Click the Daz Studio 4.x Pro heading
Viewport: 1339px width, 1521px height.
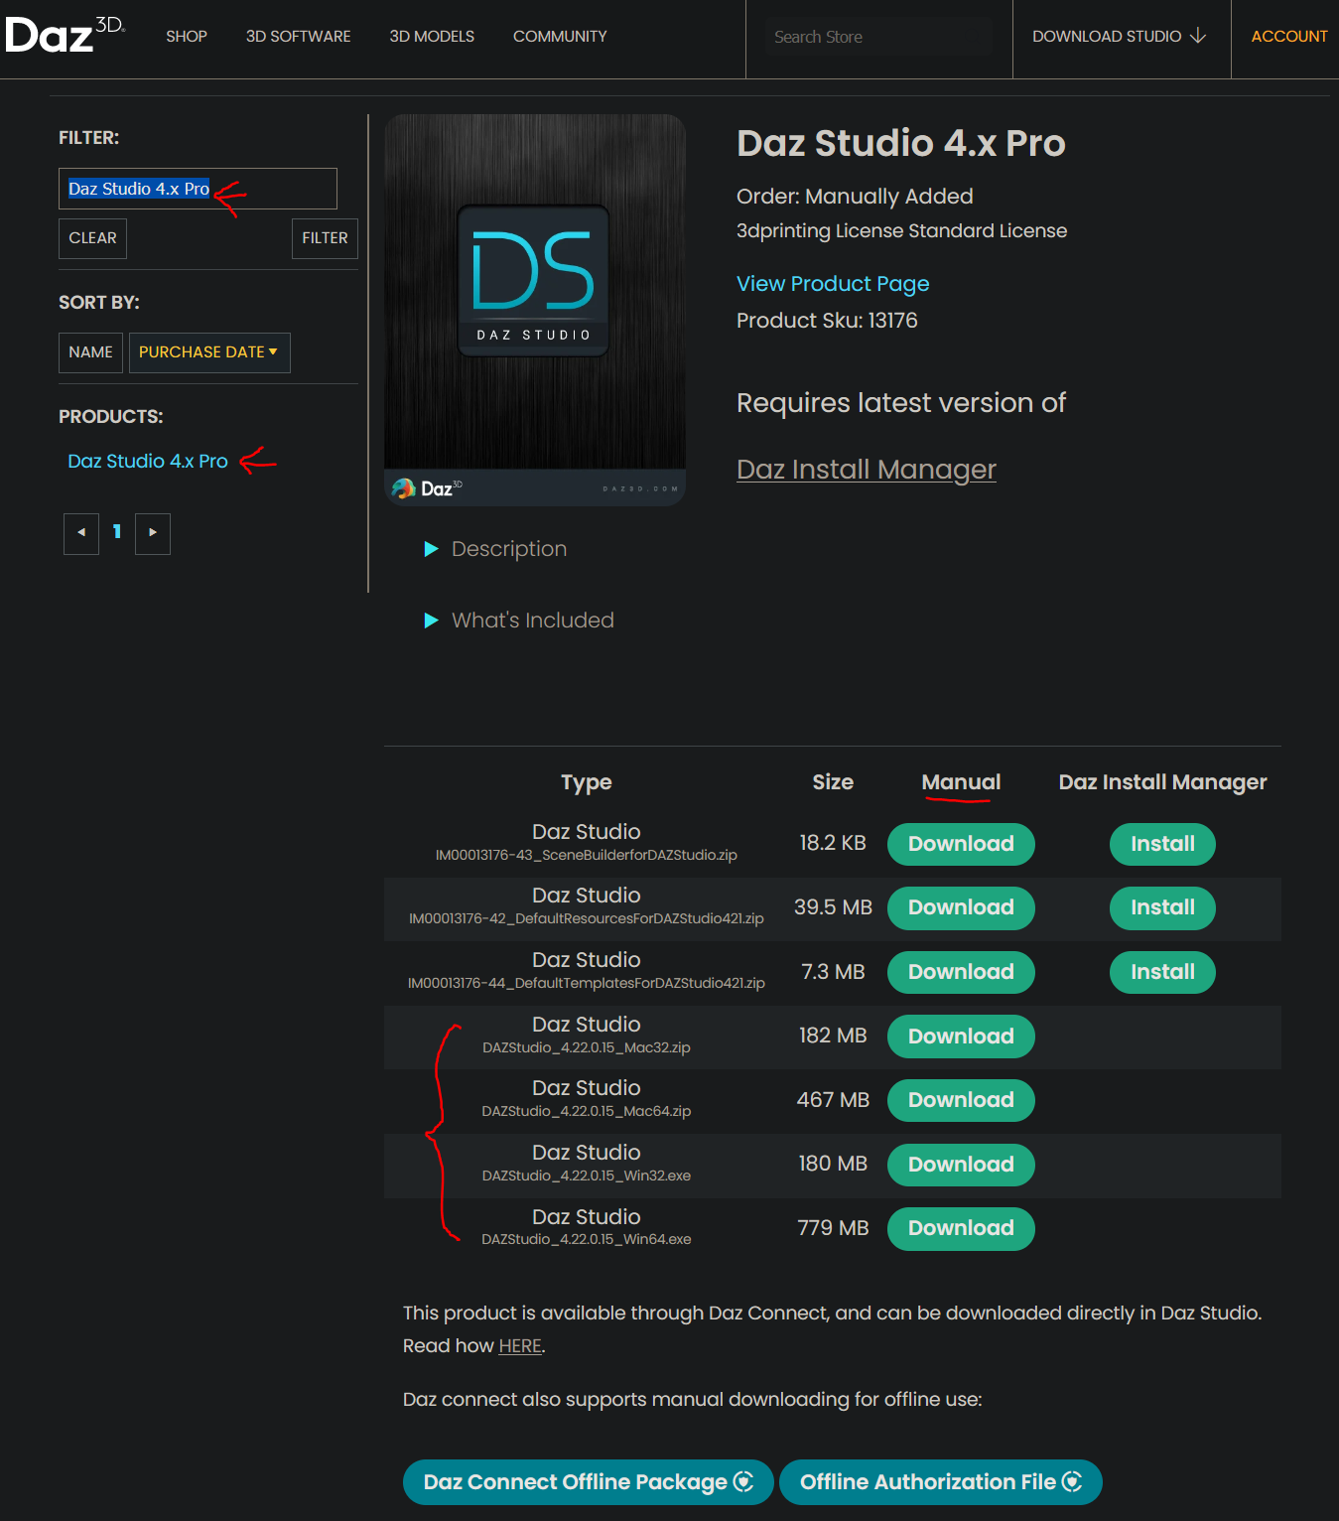click(901, 144)
